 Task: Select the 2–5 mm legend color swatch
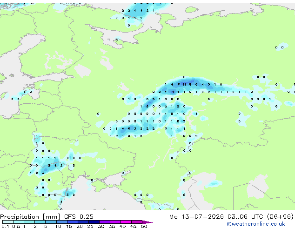(x=40, y=222)
